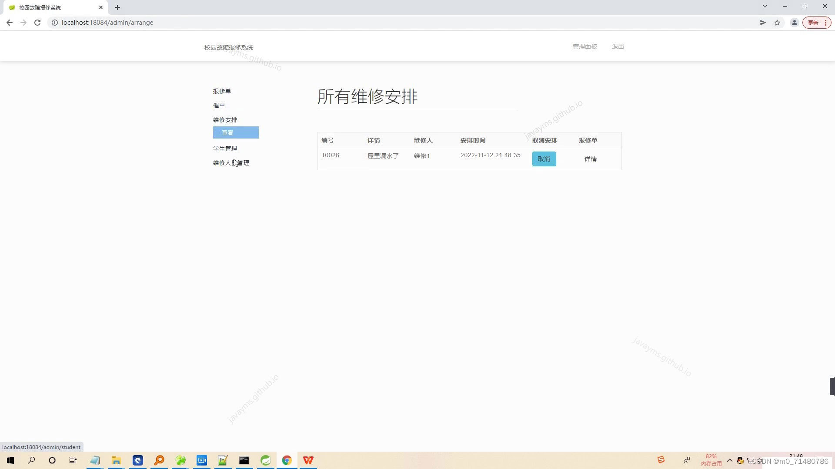Expand tab search dropdown arrow

pos(765,6)
